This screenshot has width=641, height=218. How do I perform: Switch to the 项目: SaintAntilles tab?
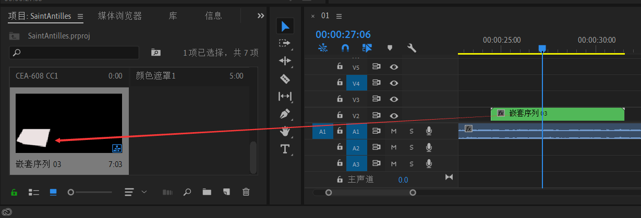[x=40, y=16]
